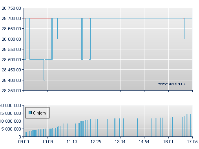The image size is (199, 149).
Task: Click the 28 500,00 price axis label
Action: [11, 60]
